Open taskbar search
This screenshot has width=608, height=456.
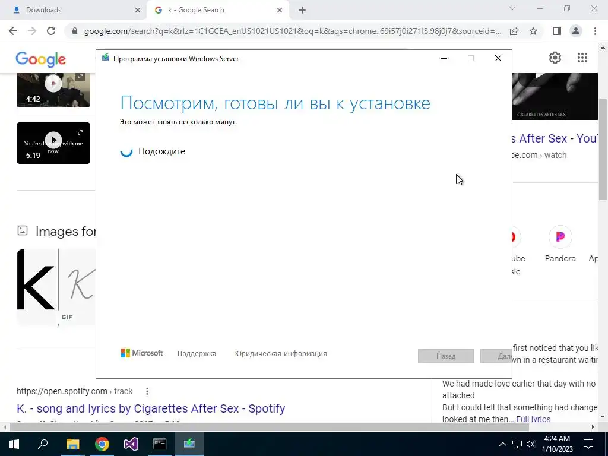click(x=43, y=444)
